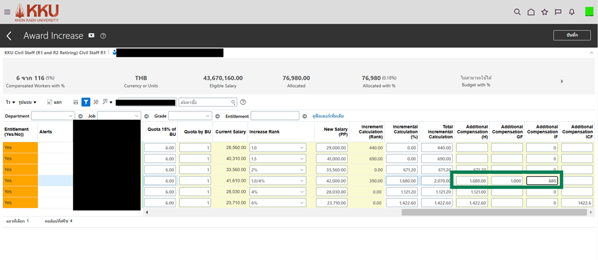Open notifications bell icon

(x=572, y=12)
